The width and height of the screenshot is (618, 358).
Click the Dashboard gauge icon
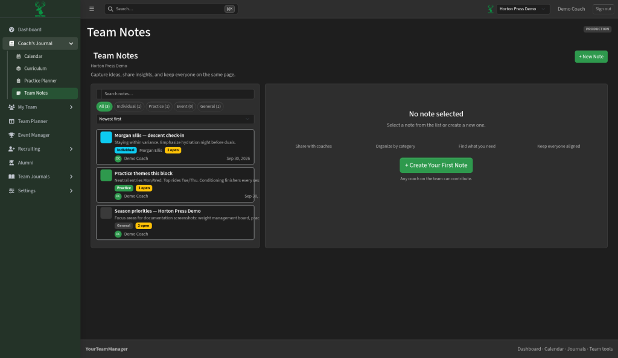pos(11,30)
